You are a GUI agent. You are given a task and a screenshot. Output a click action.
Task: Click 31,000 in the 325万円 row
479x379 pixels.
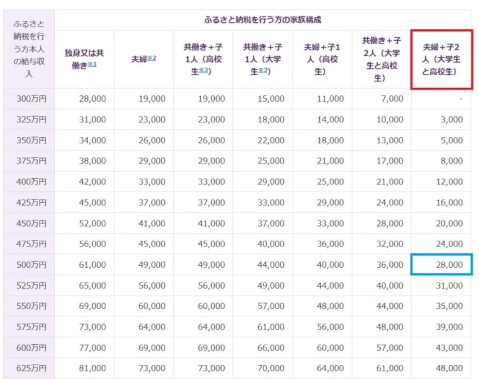tap(93, 120)
